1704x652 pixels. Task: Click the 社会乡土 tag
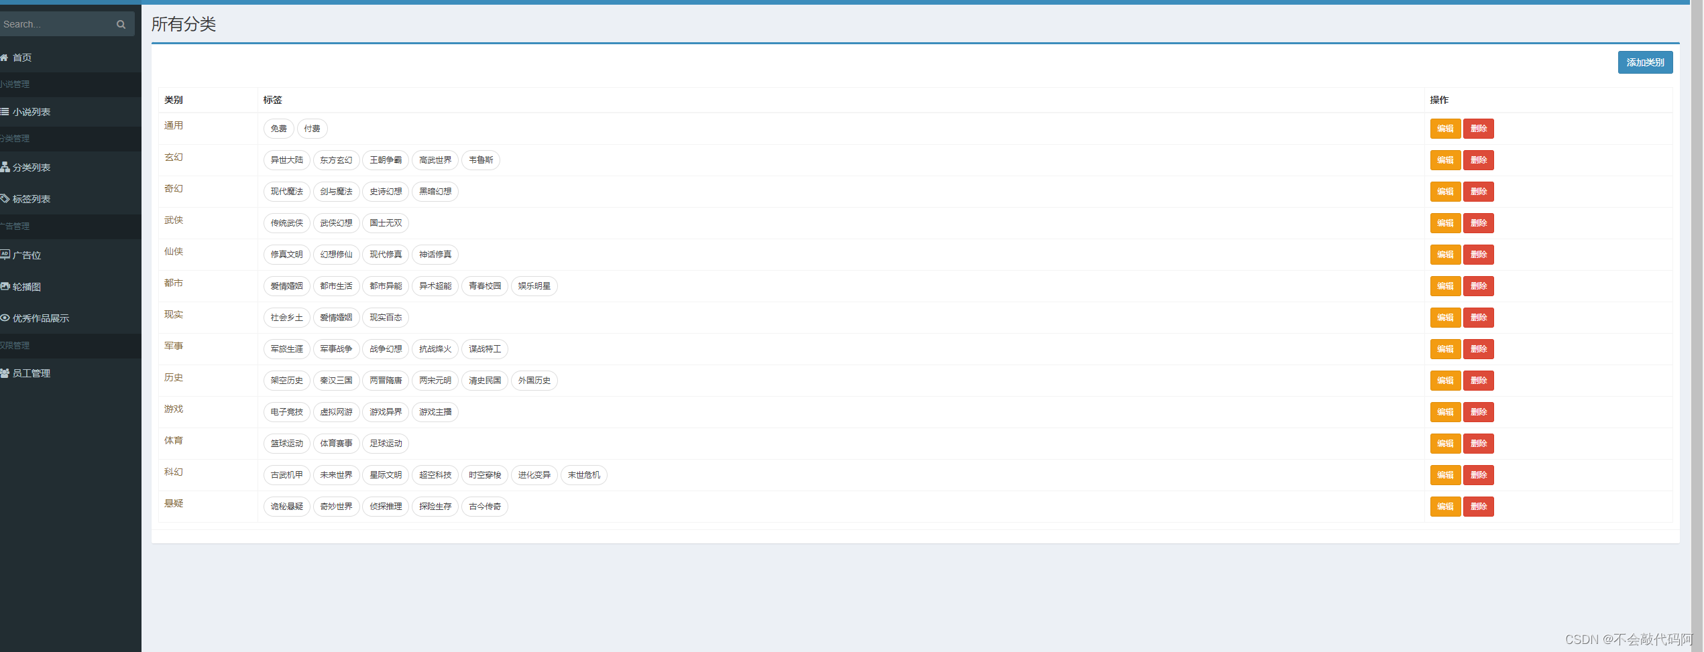click(286, 318)
